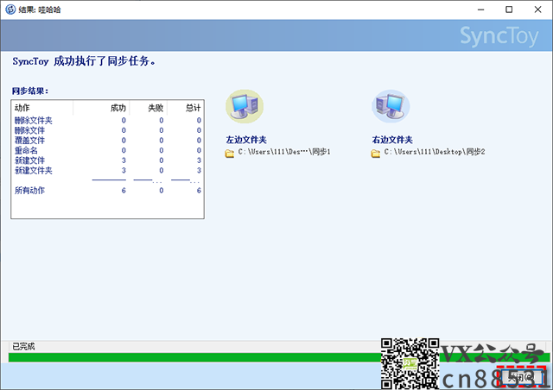Image resolution: width=553 pixels, height=390 pixels.
Task: Click the 失败 column header
Action: (149, 108)
